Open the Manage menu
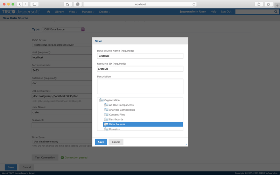Screen dimensions: 280x175 coord(88,12)
